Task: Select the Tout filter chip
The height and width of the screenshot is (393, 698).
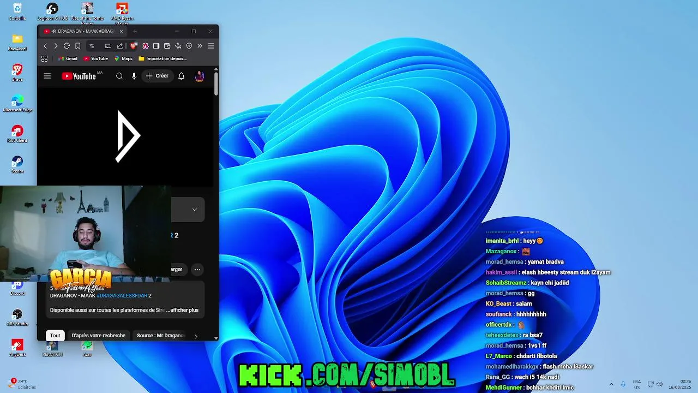Action: click(55, 336)
